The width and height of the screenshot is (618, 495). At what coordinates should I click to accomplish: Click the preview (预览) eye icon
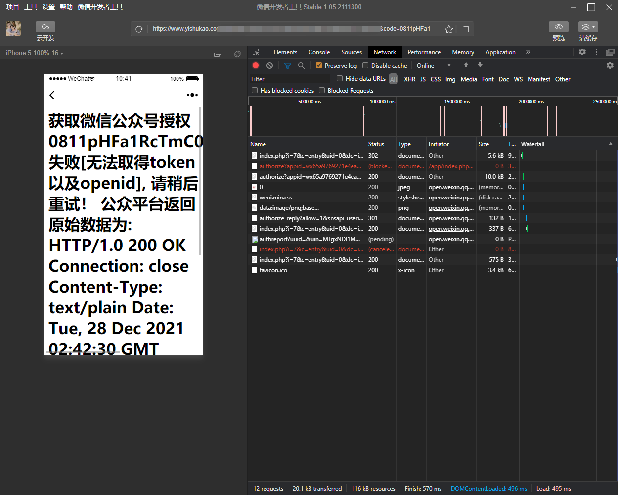tap(559, 27)
